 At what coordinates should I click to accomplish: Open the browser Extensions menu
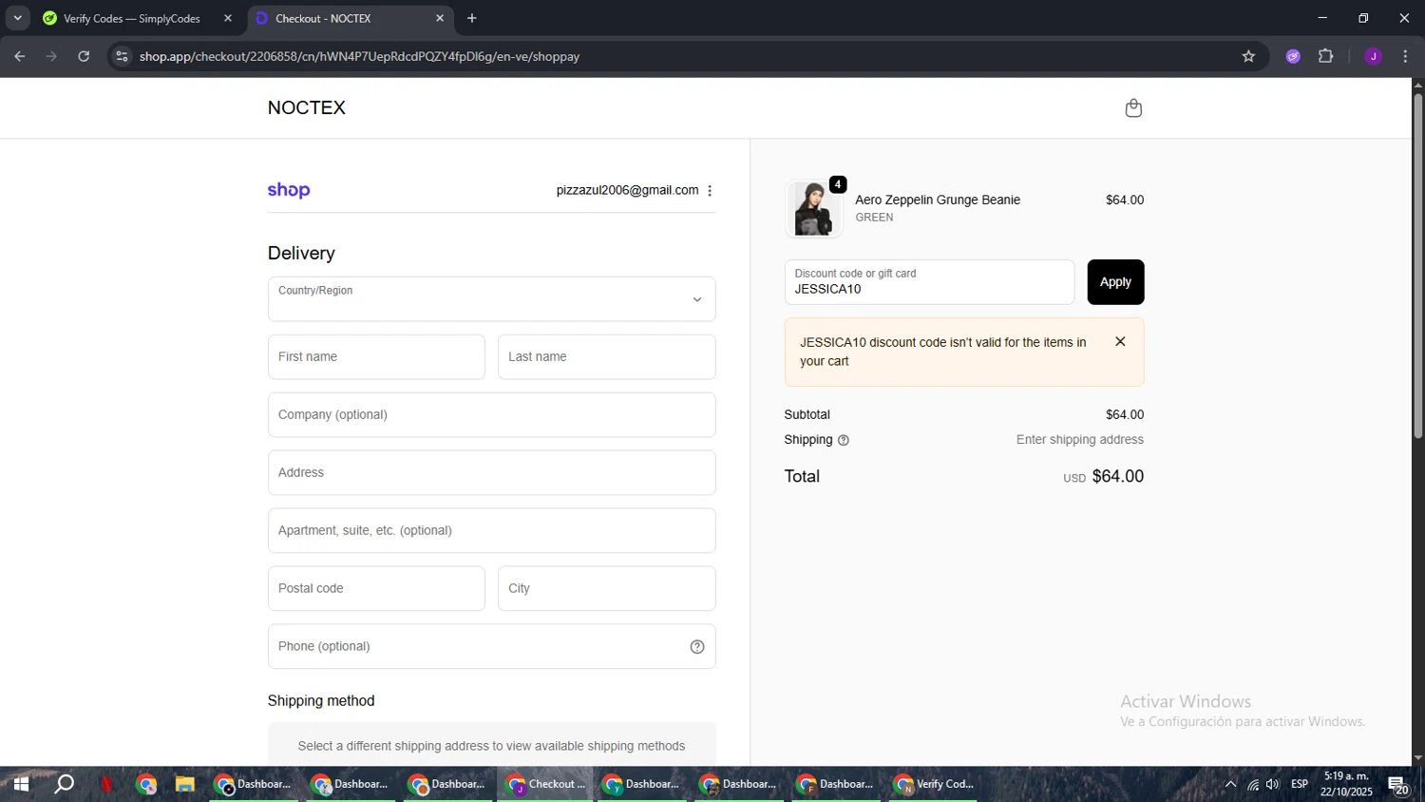(x=1326, y=56)
